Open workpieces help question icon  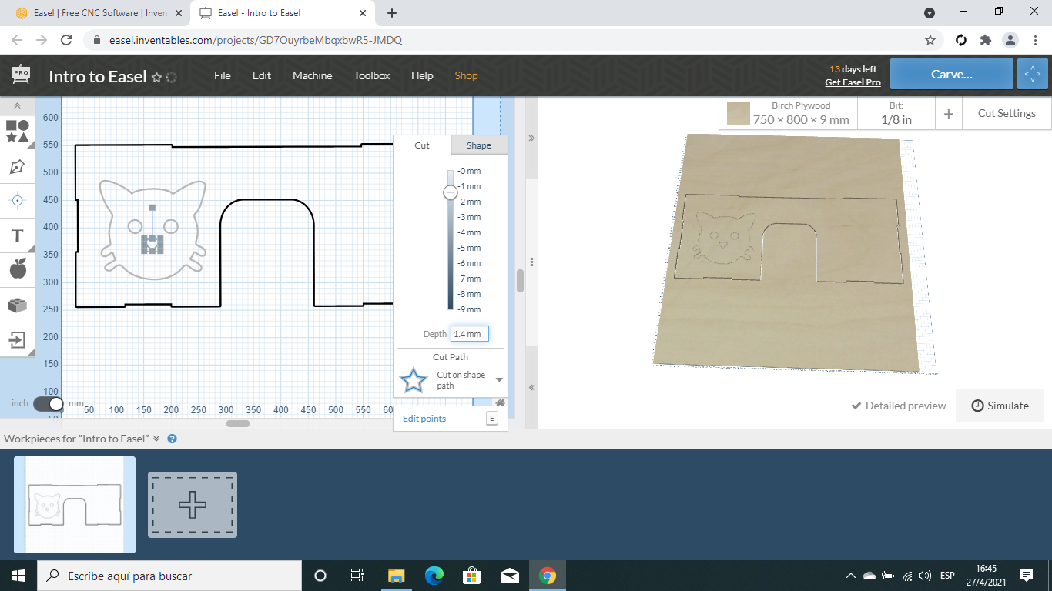pos(173,439)
